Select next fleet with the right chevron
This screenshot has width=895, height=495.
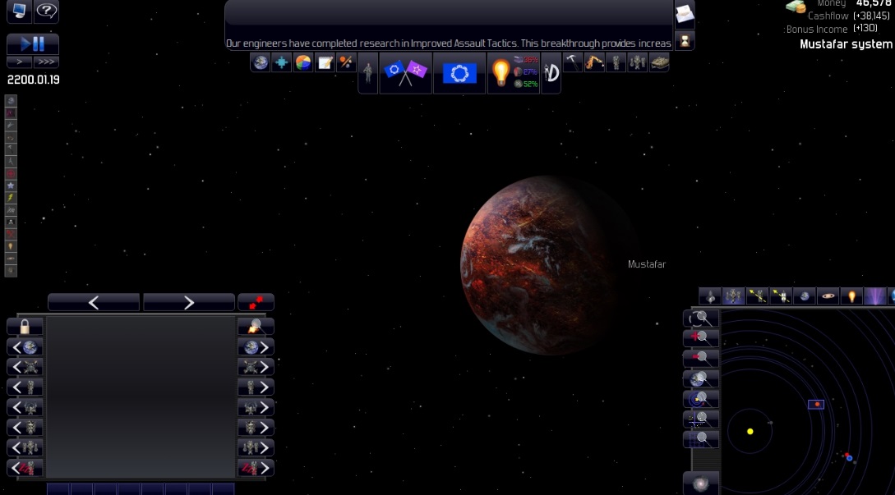click(x=265, y=367)
